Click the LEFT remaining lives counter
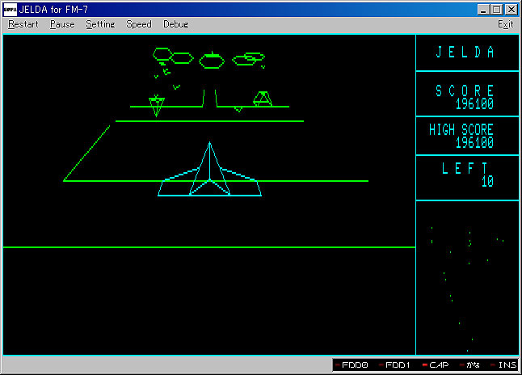Viewport: 522px width, 375px height. pos(467,175)
